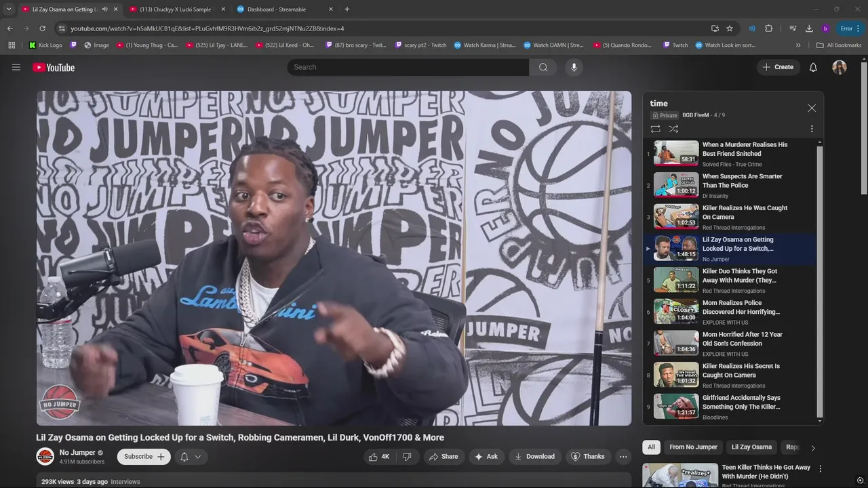Screen dimensions: 868x488
Task: Click the Thanks button
Action: coord(587,457)
